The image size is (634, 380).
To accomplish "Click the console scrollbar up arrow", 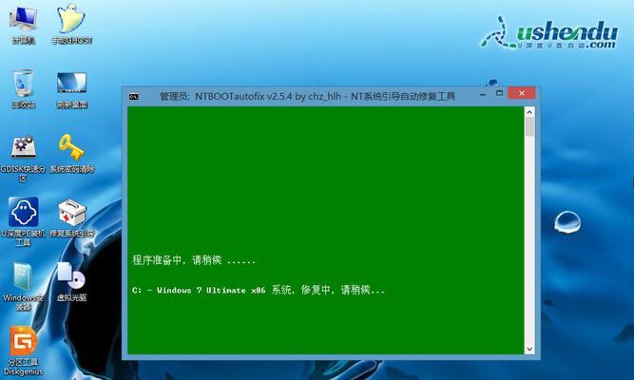I will pyautogui.click(x=529, y=111).
